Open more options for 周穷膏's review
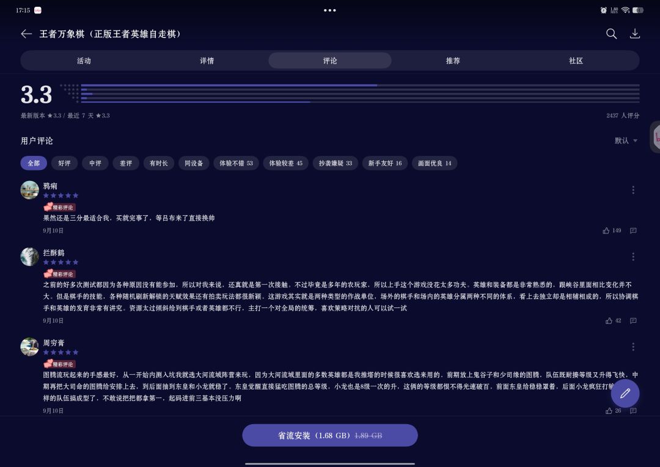 [x=633, y=347]
